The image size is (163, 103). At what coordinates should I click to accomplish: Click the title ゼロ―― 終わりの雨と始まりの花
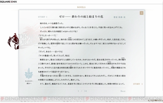[x=81, y=17]
